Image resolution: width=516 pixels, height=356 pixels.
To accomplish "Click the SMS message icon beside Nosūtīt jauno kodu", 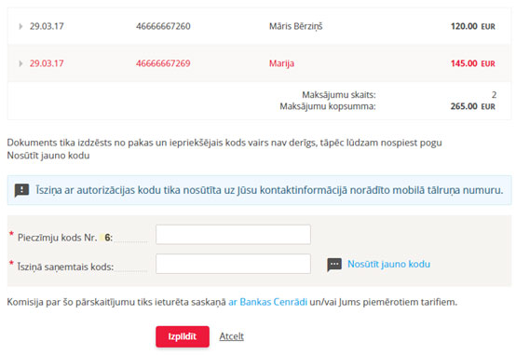I will [334, 265].
